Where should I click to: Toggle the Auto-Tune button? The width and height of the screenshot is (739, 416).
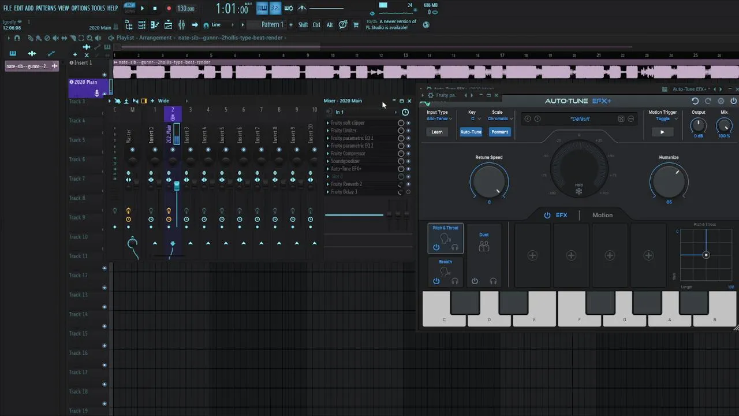471,132
